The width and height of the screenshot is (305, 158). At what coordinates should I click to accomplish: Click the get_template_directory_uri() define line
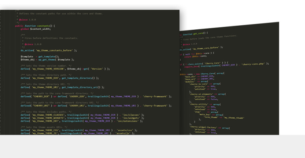[62, 87]
